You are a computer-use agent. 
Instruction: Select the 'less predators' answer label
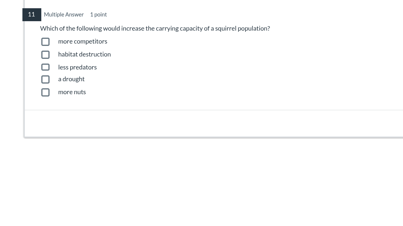coord(77,67)
